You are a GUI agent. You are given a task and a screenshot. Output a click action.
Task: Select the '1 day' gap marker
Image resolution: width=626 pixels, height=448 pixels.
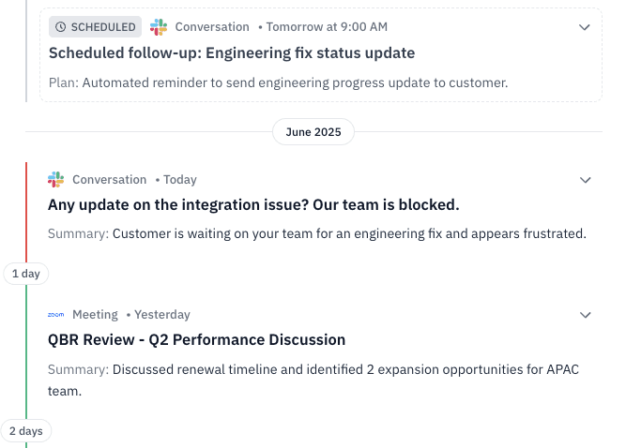click(x=25, y=274)
